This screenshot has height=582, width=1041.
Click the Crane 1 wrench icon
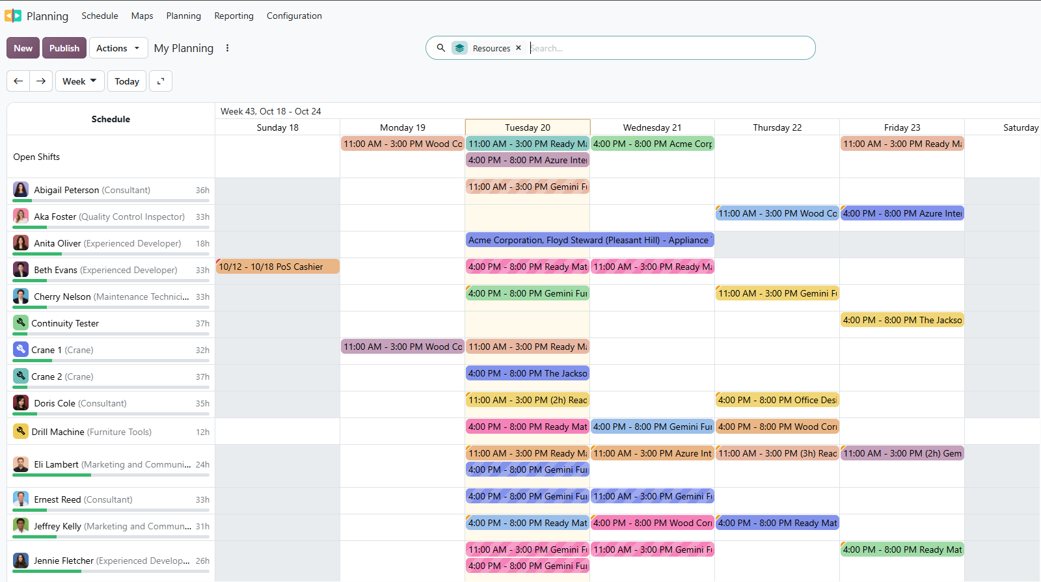pos(21,349)
